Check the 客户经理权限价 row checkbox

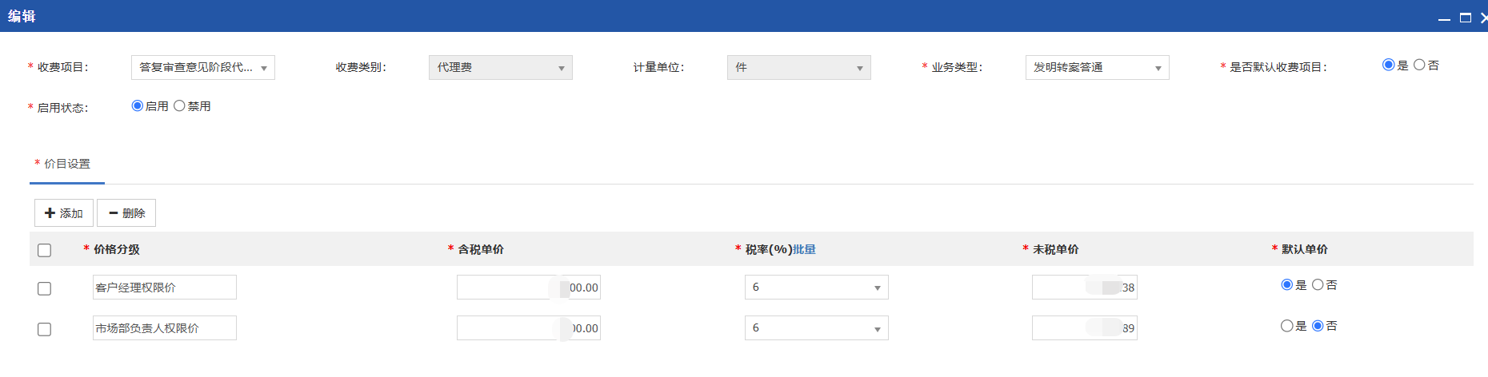tap(45, 288)
